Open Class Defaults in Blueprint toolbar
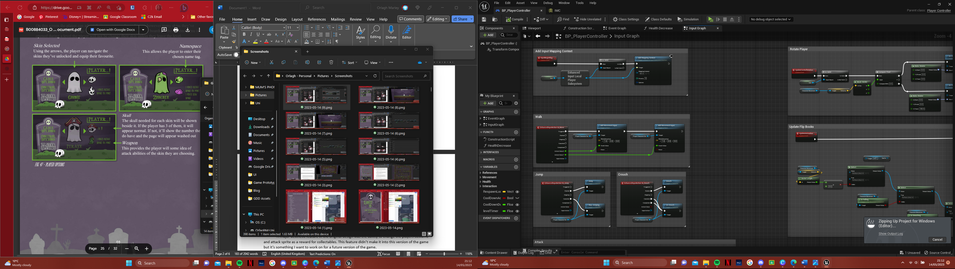 [x=658, y=19]
